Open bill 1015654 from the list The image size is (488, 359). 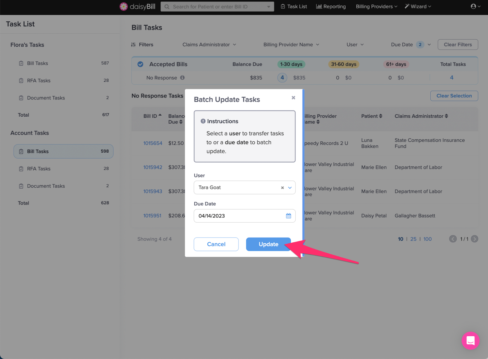[152, 143]
